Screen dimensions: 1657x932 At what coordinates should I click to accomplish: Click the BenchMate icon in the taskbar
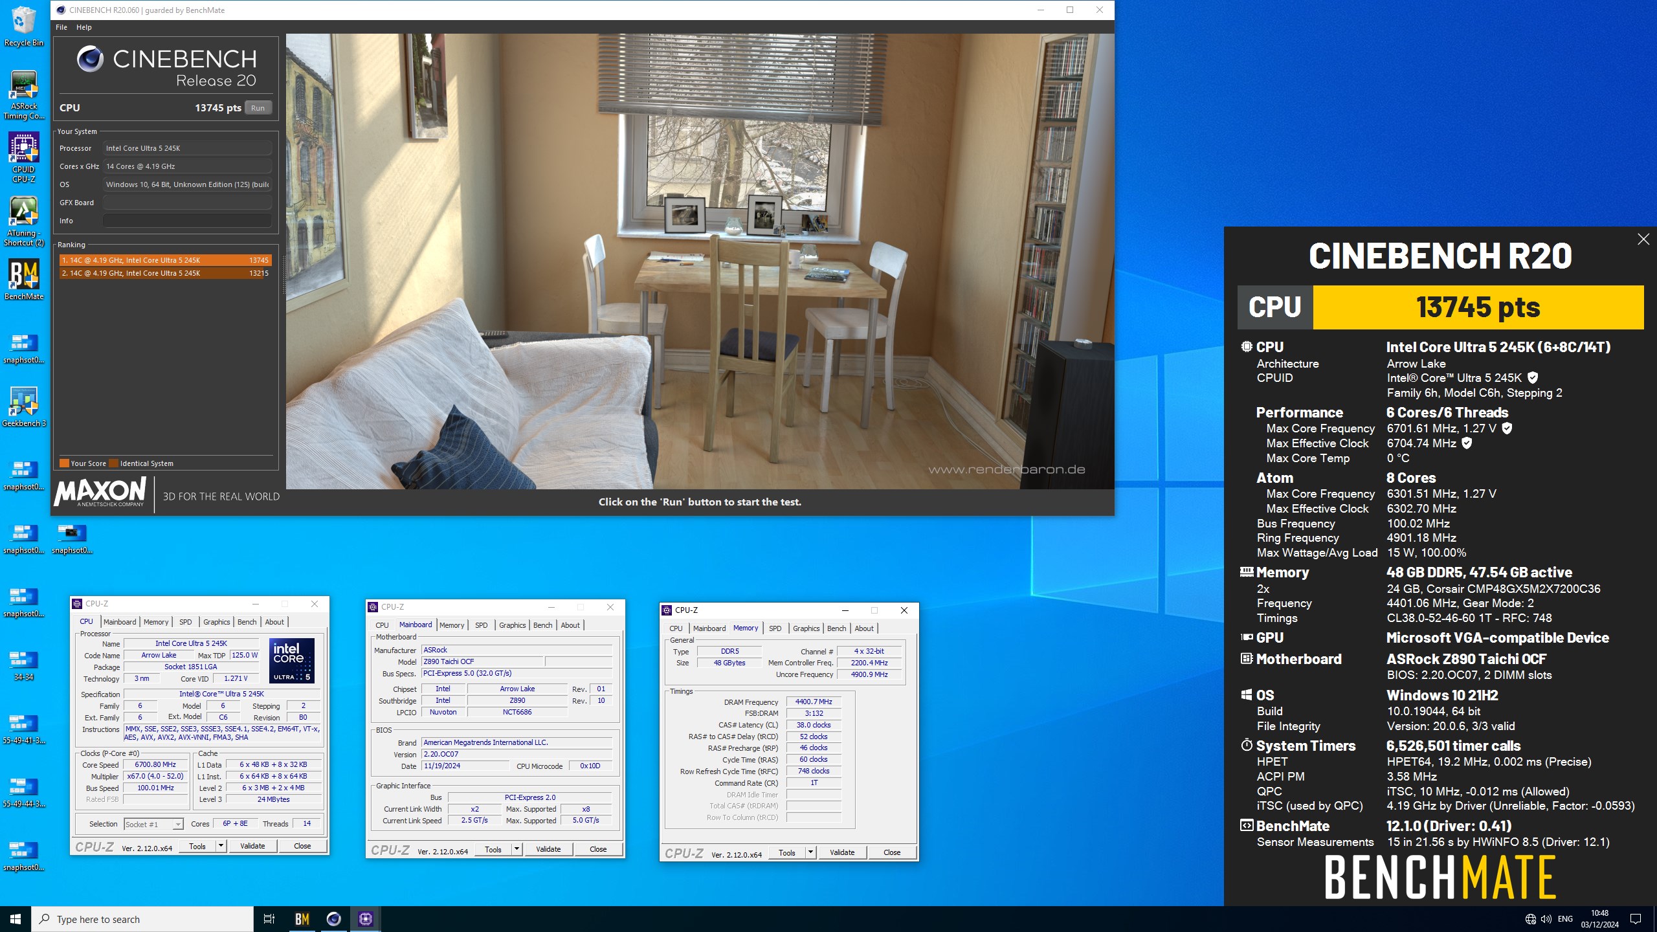(302, 919)
